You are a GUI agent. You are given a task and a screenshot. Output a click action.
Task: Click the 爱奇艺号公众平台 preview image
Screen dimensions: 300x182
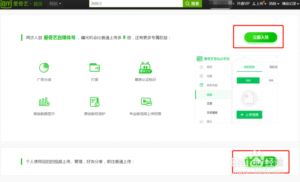pos(236,89)
